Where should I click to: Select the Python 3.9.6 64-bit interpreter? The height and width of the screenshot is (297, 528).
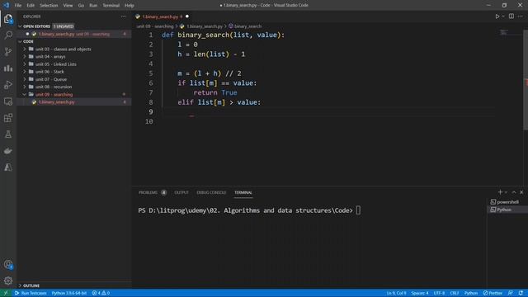tap(69, 293)
